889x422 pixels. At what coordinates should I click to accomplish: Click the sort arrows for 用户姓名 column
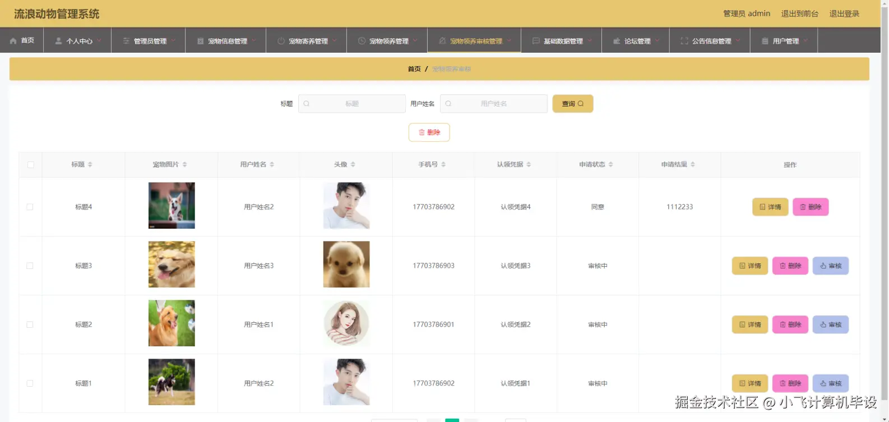pos(272,165)
